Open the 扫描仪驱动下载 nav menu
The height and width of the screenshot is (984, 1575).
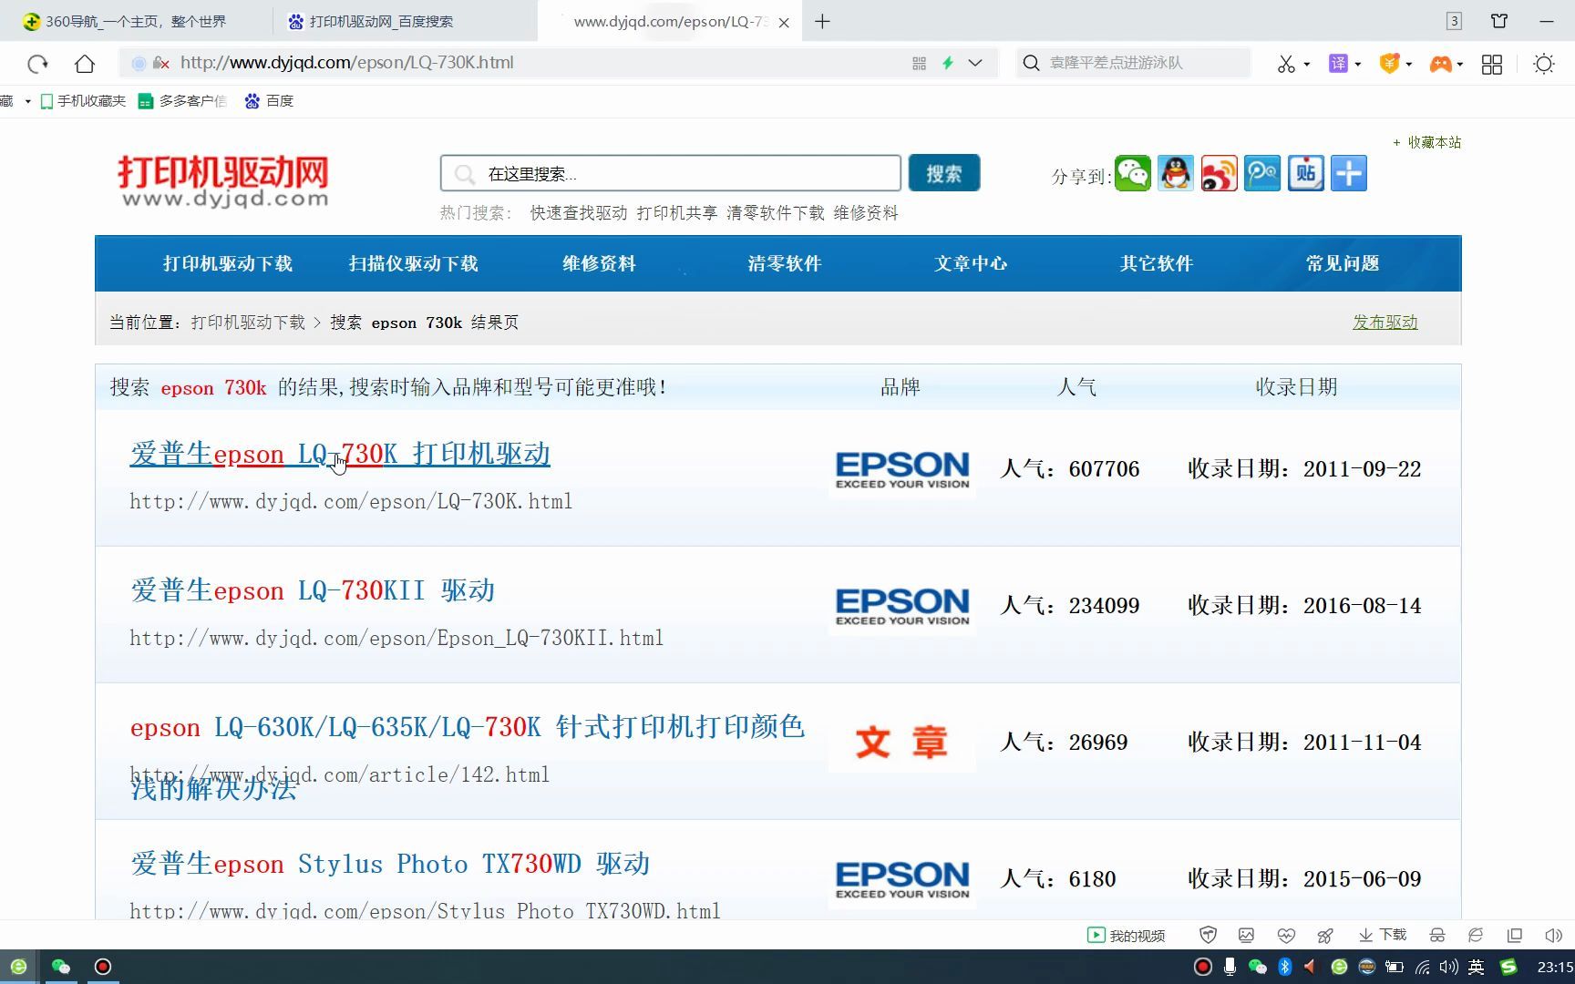point(414,264)
